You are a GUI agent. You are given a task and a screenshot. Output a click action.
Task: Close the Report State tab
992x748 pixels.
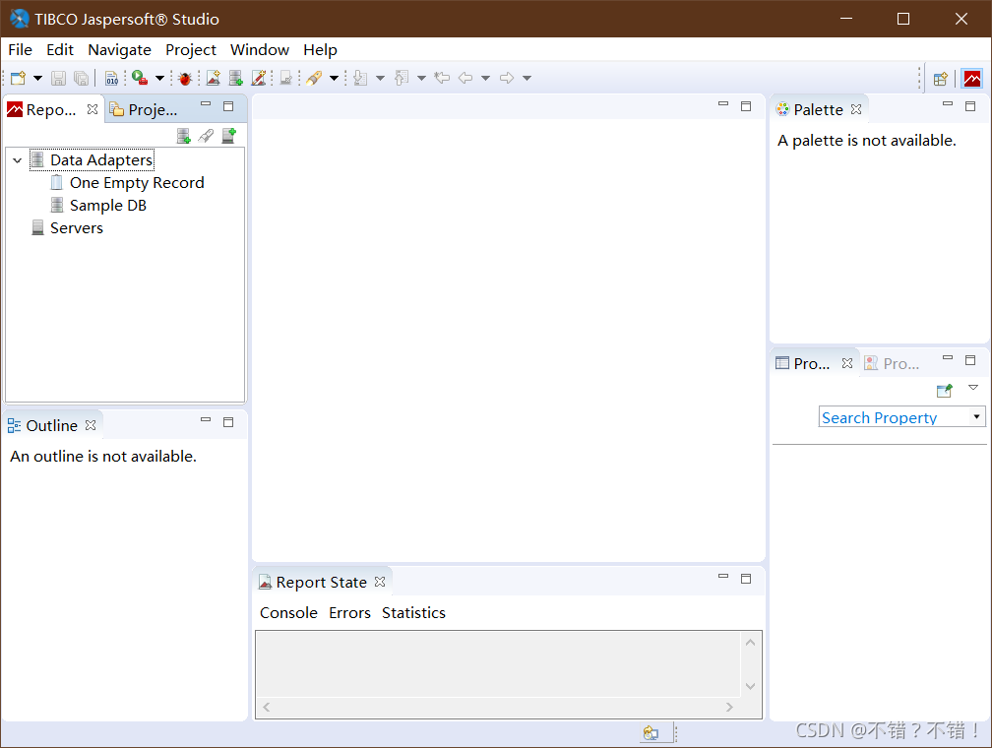(380, 582)
